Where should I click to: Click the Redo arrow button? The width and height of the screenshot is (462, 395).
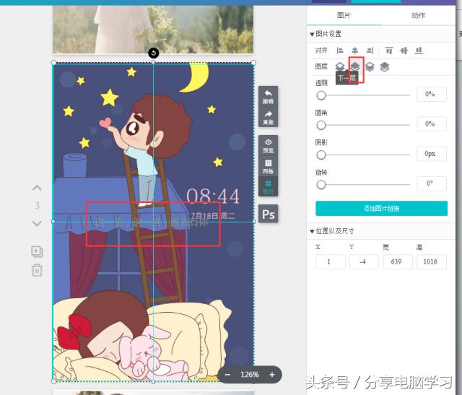(268, 118)
